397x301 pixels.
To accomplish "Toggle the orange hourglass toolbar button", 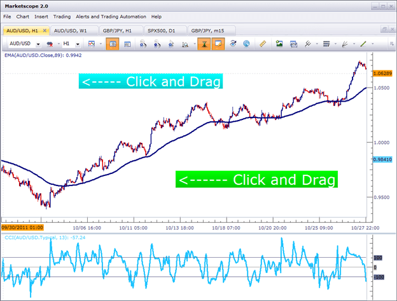I will (204, 44).
